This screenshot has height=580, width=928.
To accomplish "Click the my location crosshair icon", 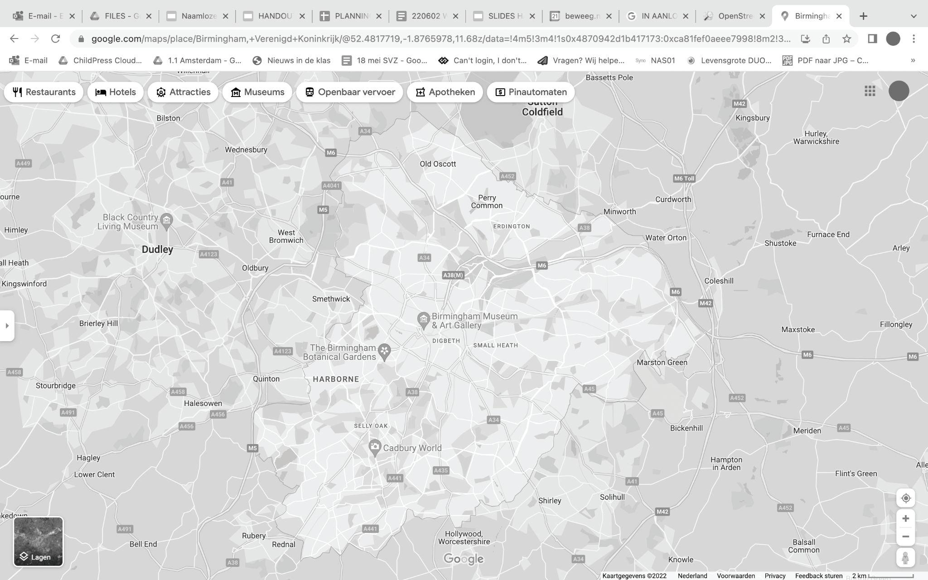I will click(x=905, y=498).
